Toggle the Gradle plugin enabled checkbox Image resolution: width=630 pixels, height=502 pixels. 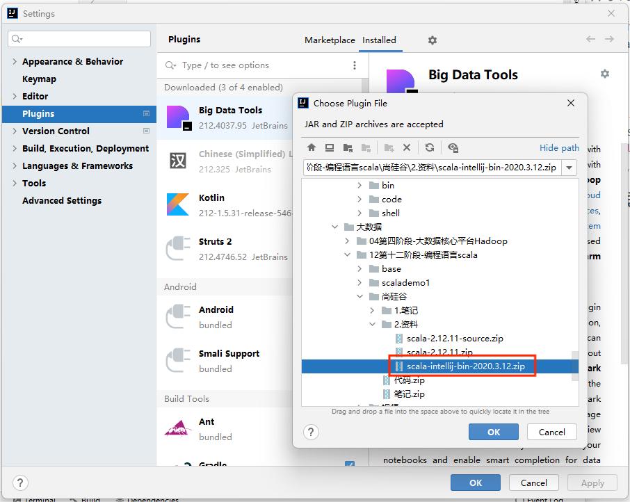[x=350, y=464]
